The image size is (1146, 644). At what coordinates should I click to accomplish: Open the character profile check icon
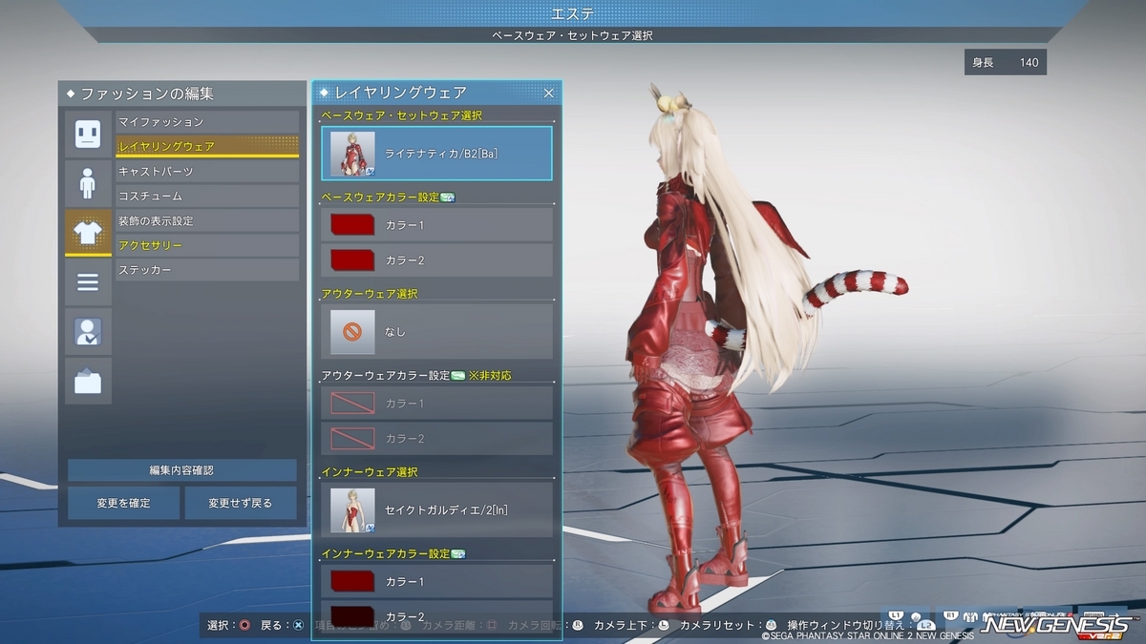pyautogui.click(x=88, y=332)
